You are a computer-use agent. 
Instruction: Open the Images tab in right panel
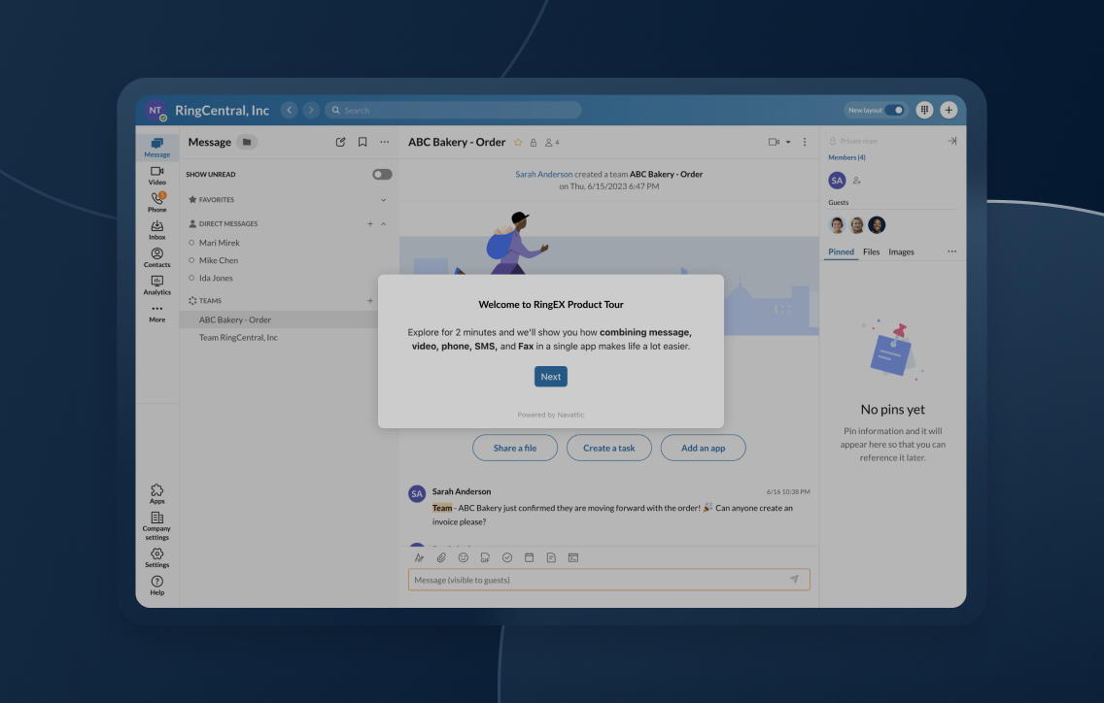tap(901, 251)
